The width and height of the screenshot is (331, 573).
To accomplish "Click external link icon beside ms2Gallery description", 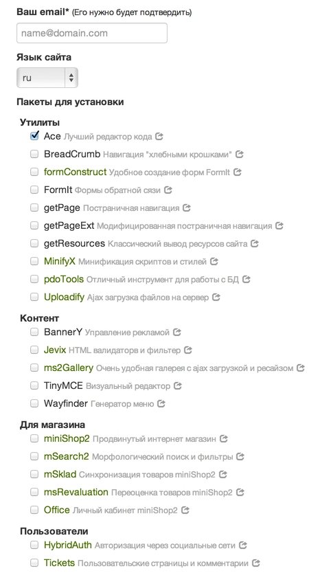I will click(x=300, y=368).
